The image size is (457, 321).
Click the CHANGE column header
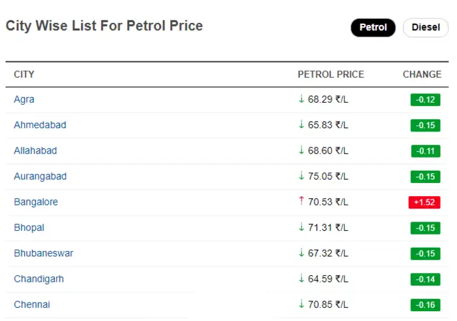pos(422,75)
